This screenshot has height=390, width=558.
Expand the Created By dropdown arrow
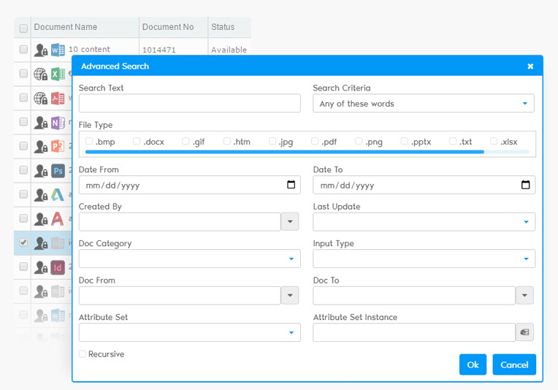click(x=290, y=222)
